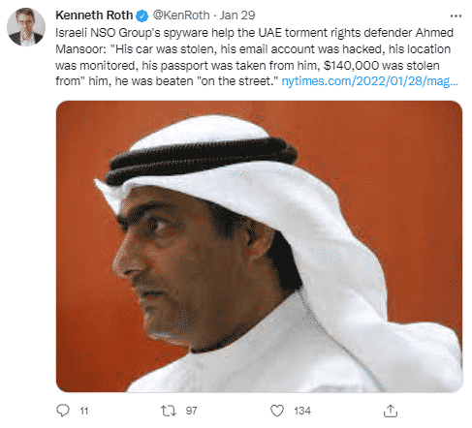Open the tweet's Jan 29 timestamp
The width and height of the screenshot is (472, 428).
coord(237,15)
